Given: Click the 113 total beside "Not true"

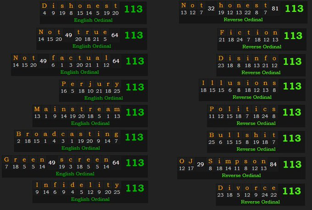Looking at the screenshot, I should (x=134, y=35).
